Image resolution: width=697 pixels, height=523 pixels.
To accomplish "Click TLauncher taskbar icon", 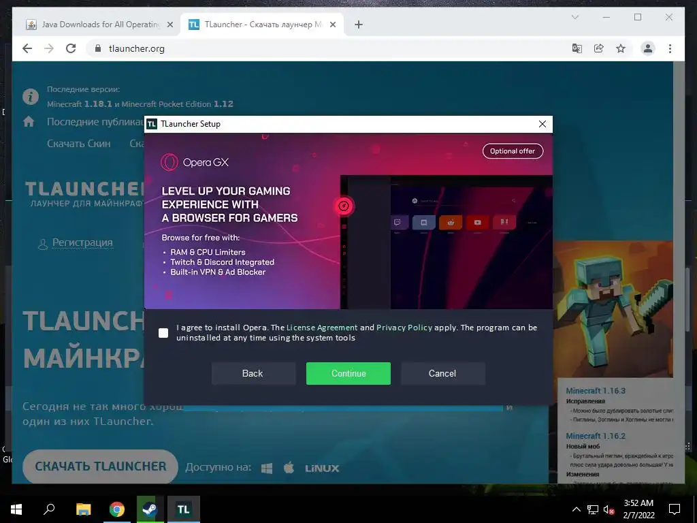I will point(184,509).
